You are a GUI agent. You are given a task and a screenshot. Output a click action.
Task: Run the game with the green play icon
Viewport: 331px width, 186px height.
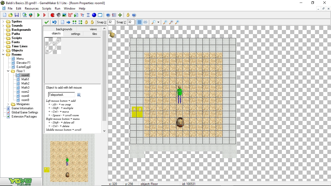click(38, 15)
